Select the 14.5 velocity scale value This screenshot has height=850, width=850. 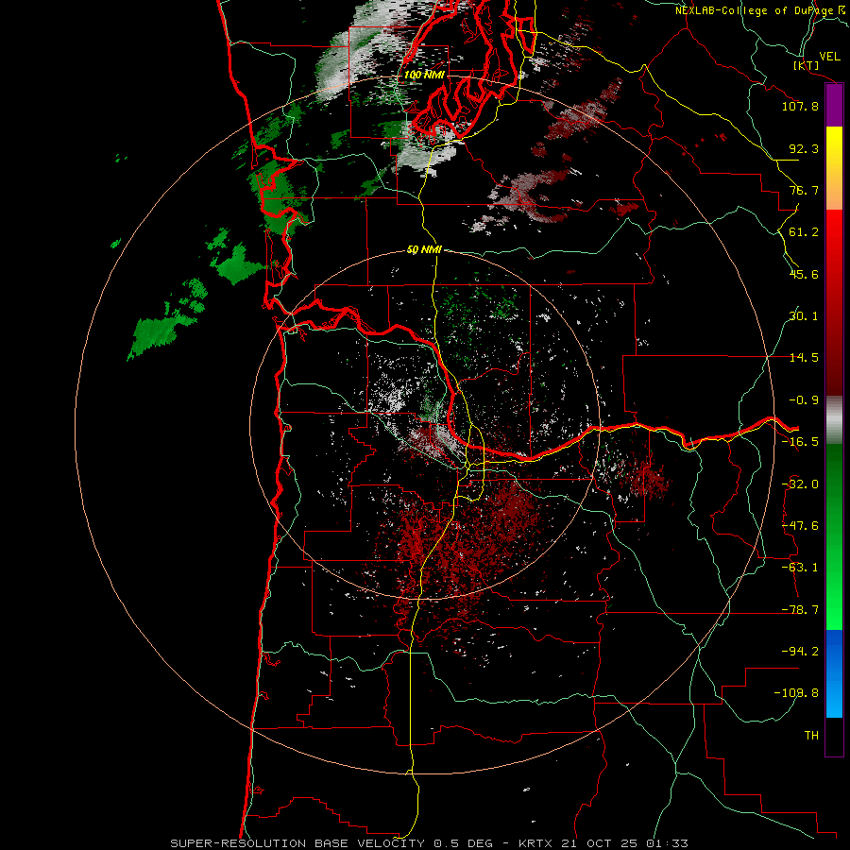coord(804,357)
